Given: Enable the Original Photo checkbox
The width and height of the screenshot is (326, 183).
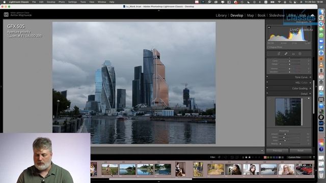Looking at the screenshot, I should (x=268, y=47).
